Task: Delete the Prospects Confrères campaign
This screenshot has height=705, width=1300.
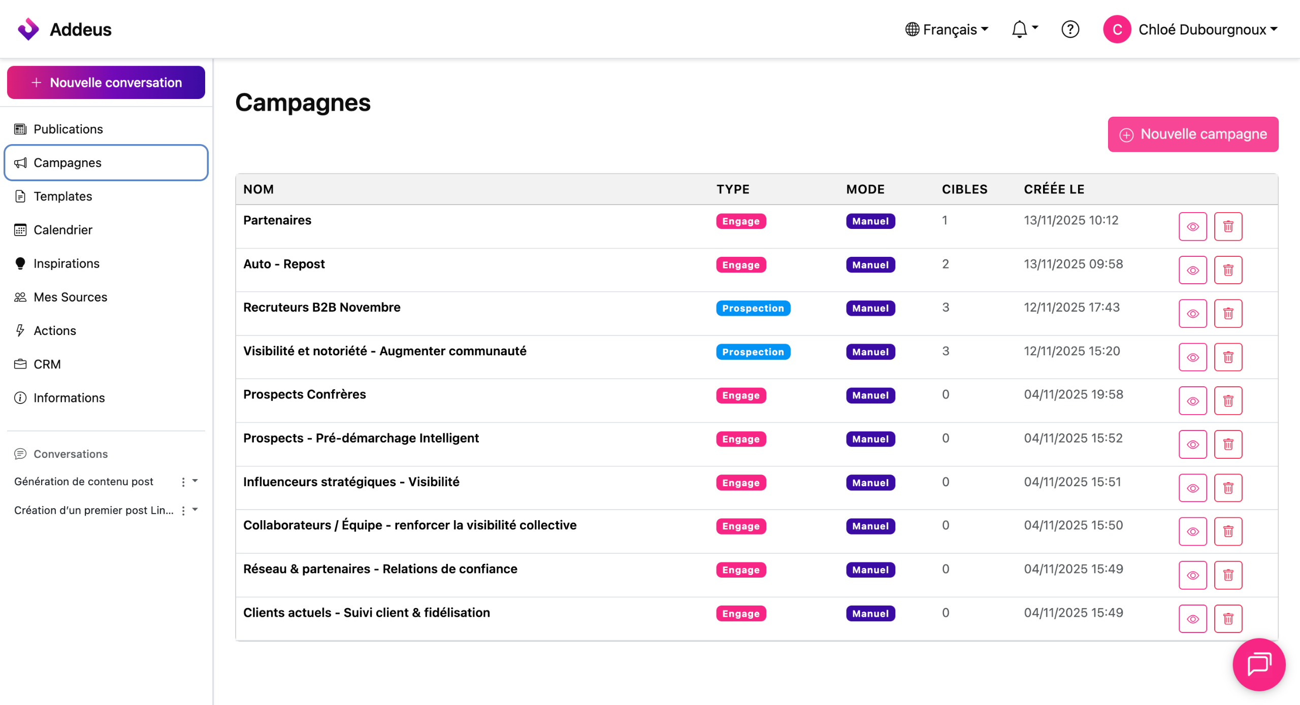Action: tap(1227, 401)
